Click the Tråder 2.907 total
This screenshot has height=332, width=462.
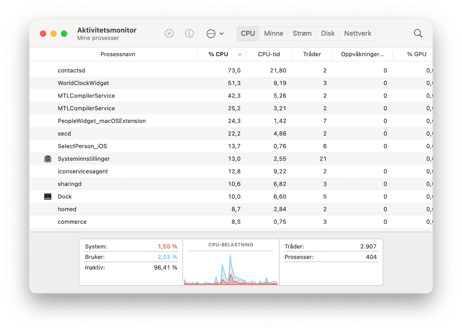pos(331,247)
